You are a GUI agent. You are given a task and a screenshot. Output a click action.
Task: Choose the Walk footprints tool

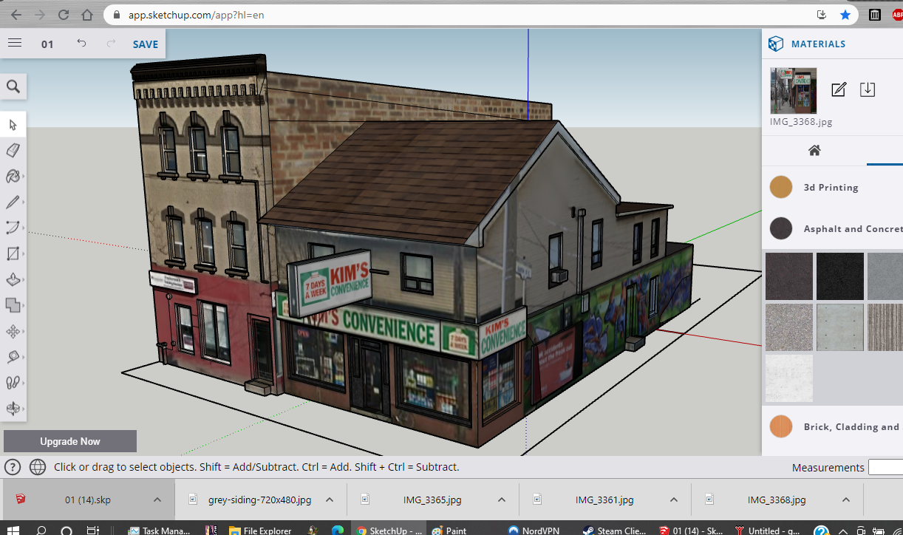pos(13,383)
